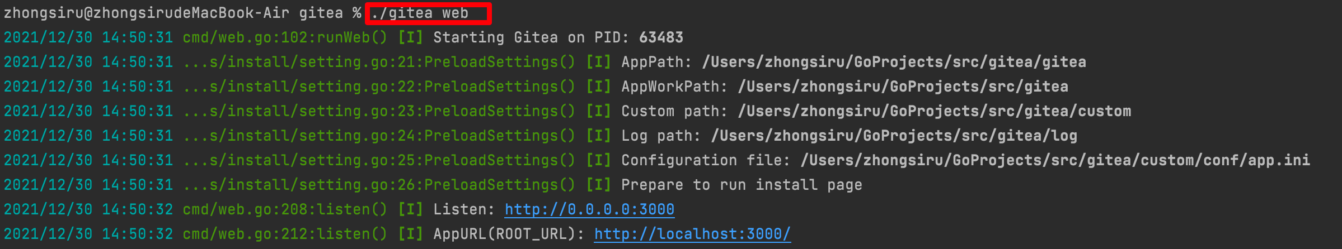
Task: Click the timestamp on the Starting Gitea line
Action: coord(88,37)
